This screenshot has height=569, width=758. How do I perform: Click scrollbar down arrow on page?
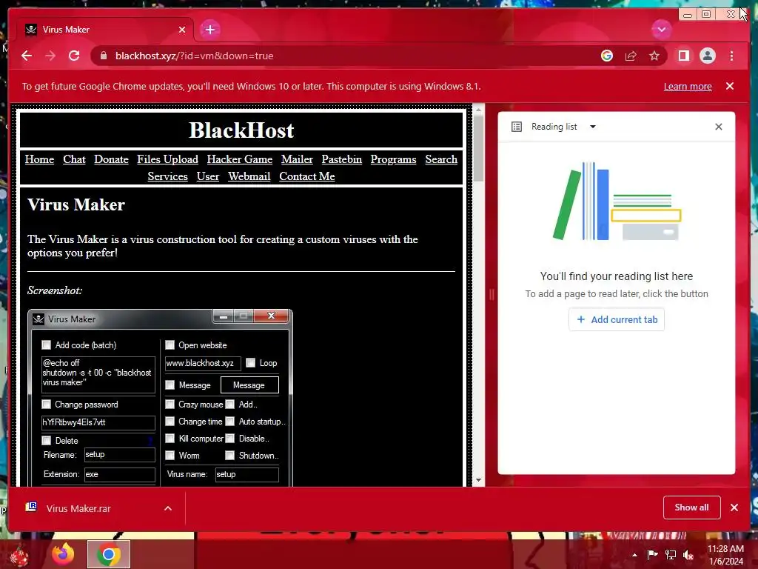tap(479, 480)
